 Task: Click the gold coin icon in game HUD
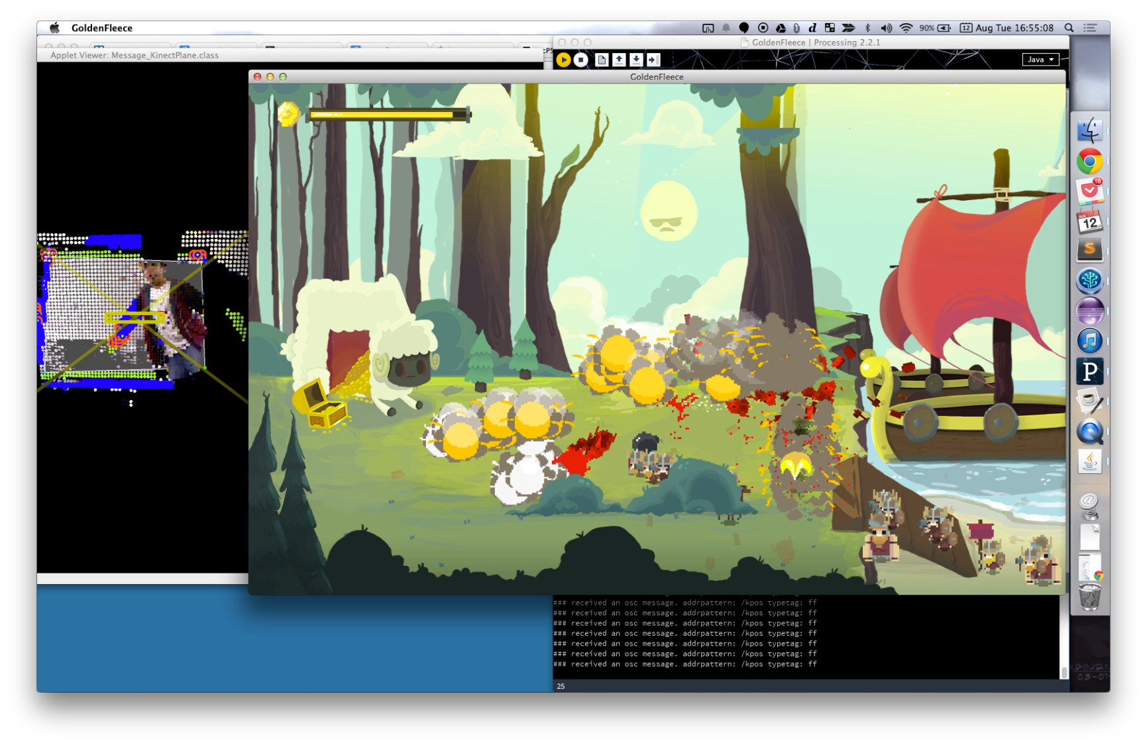(288, 114)
